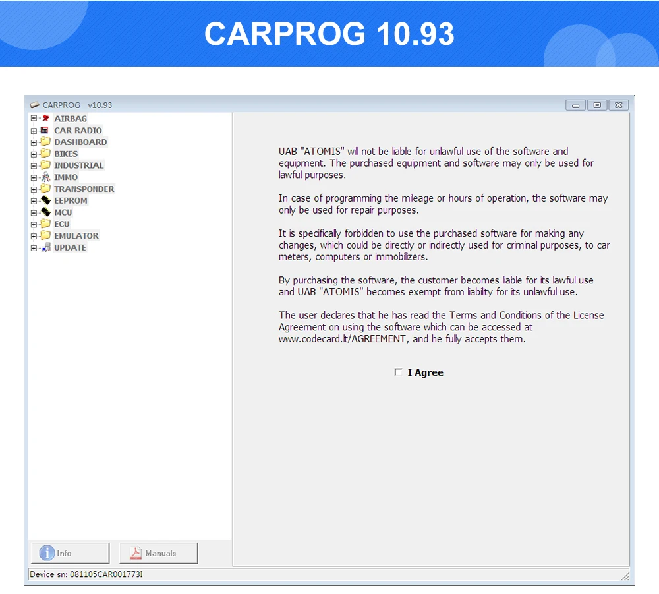659x594 pixels.
Task: Expand the BIKES tree node
Action: click(x=34, y=154)
